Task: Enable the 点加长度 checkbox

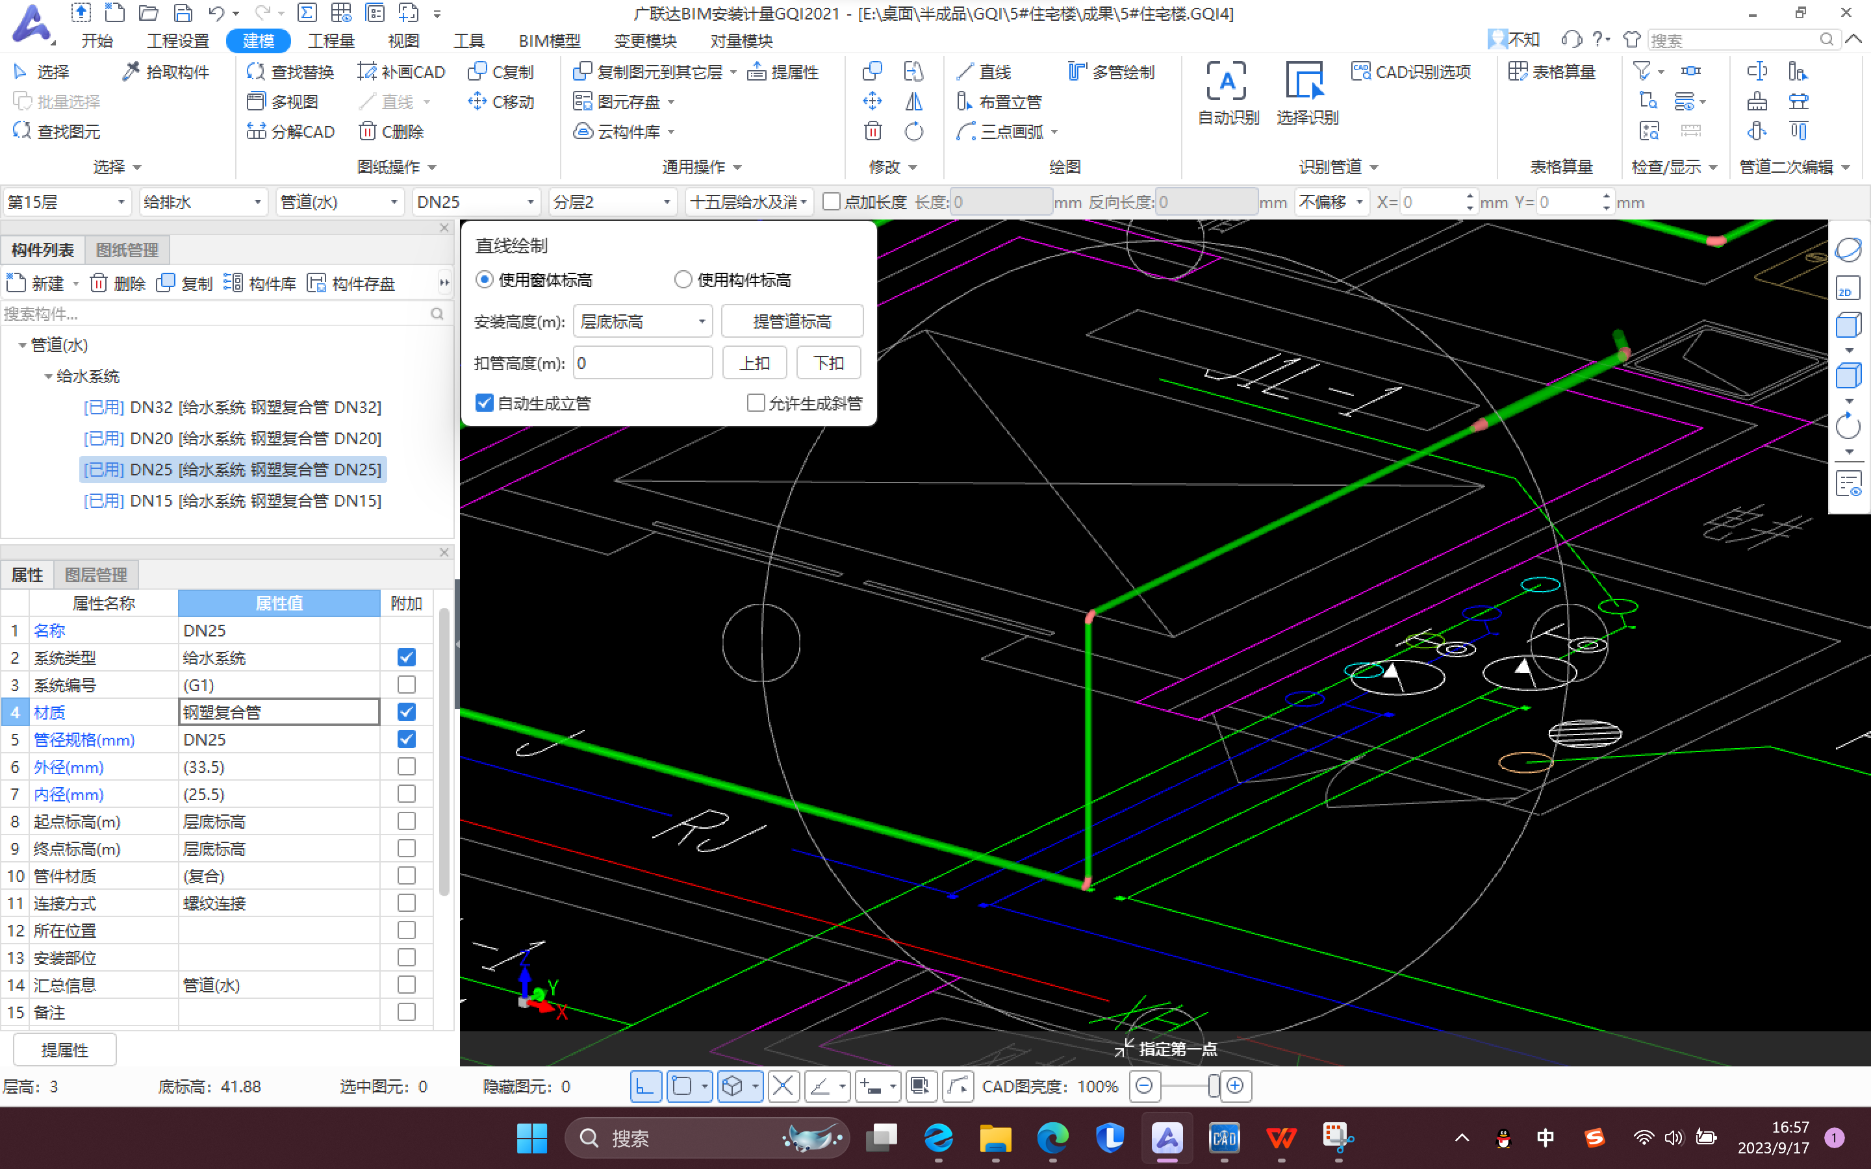Action: point(832,202)
